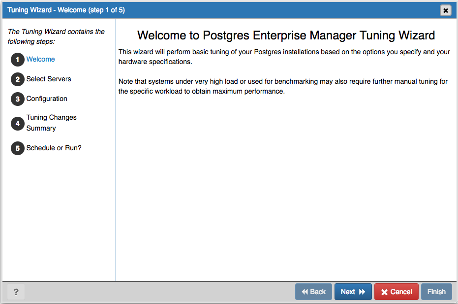Screen dimensions: 458x304
Task: Click the 'Welcome to Postgres Enterprise Manager' heading
Action: 286,35
